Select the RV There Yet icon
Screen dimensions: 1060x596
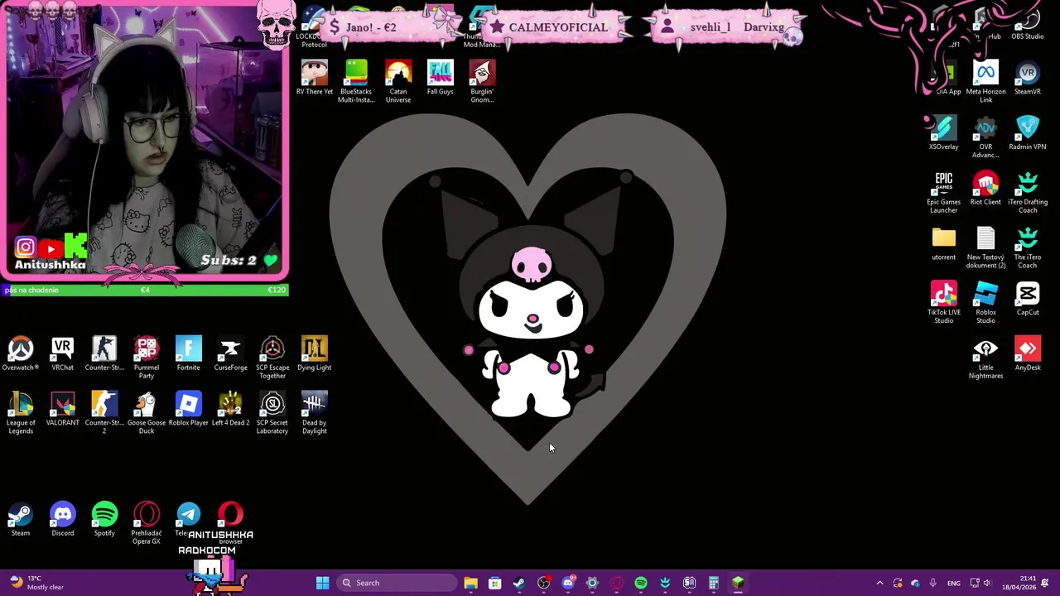314,78
